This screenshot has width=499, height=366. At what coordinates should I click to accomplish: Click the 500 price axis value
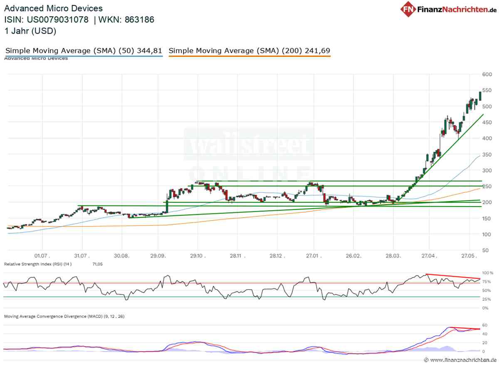click(487, 106)
